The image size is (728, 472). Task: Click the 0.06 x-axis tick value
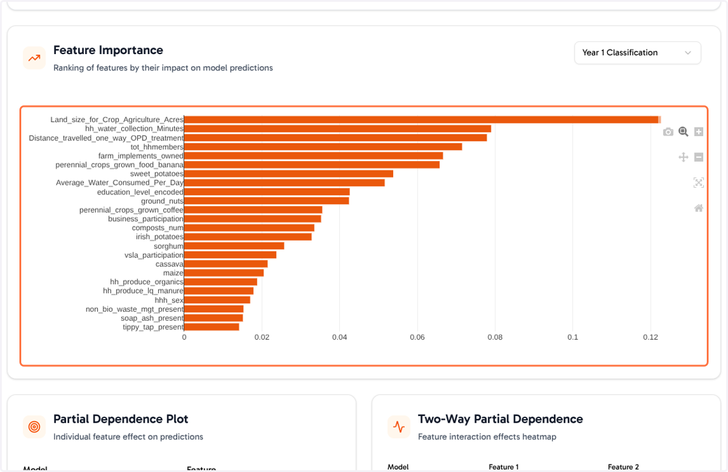coord(417,337)
